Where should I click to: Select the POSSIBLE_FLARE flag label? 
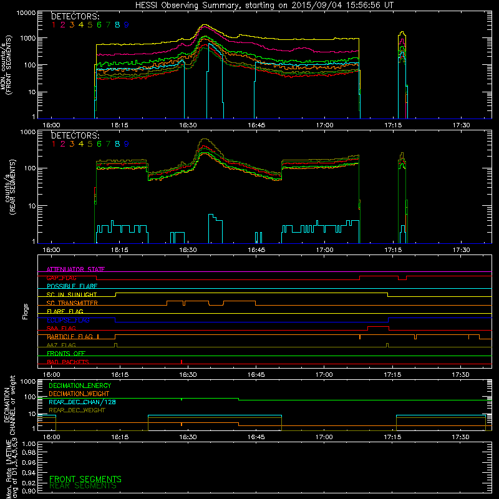click(72, 286)
